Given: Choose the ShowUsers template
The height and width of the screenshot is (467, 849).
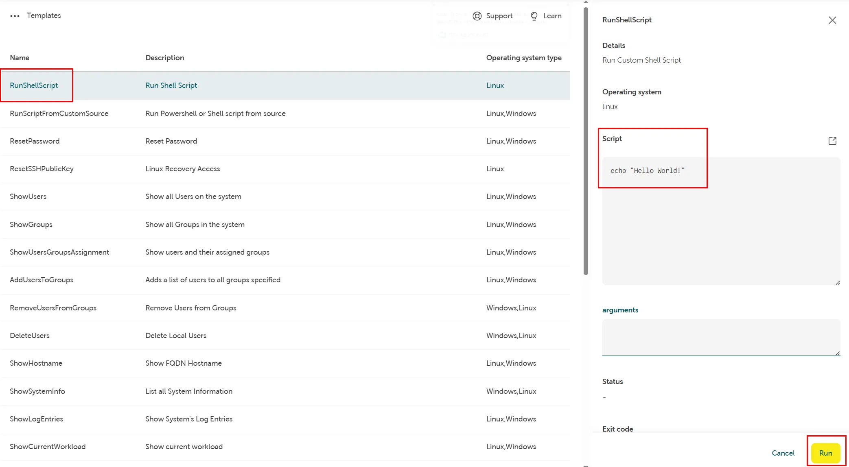Looking at the screenshot, I should (x=28, y=196).
